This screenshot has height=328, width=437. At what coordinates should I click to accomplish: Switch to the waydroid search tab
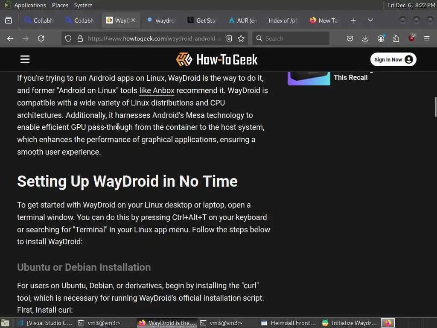click(x=161, y=20)
